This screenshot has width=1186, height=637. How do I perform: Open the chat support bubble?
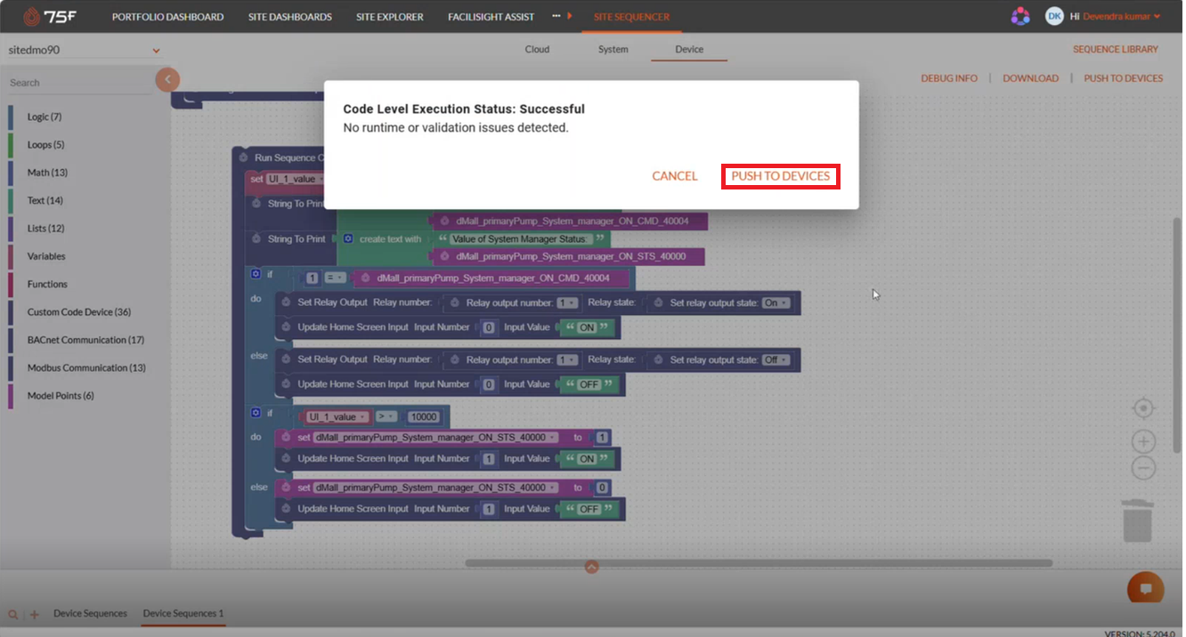click(x=1146, y=588)
